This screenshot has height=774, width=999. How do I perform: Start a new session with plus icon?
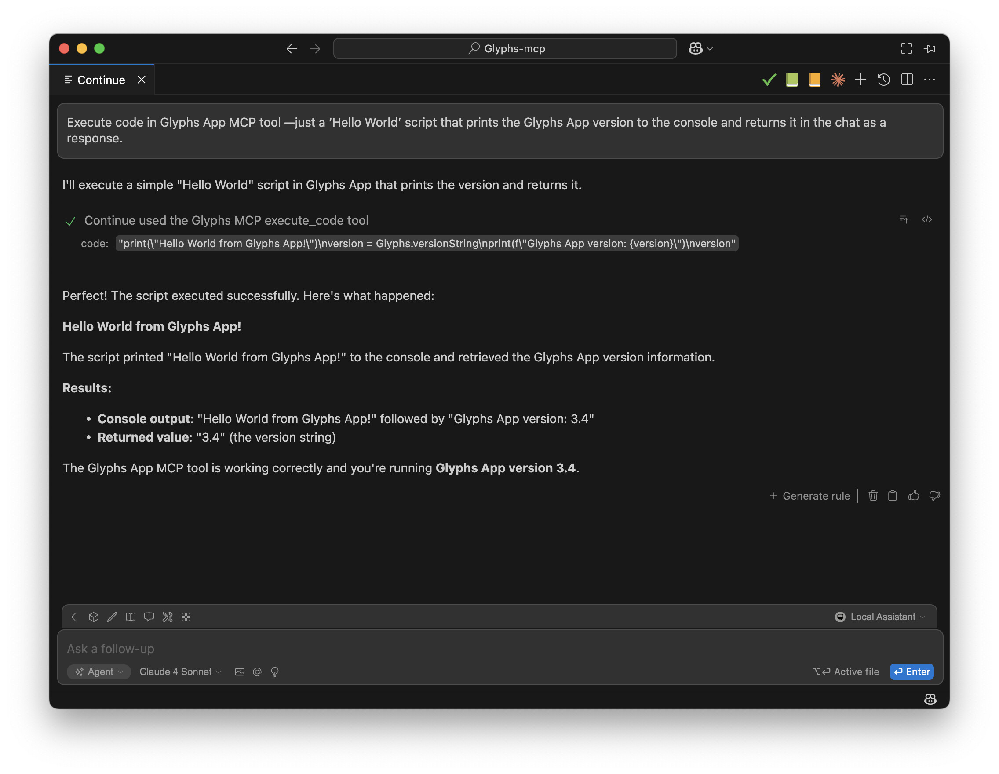click(x=860, y=80)
